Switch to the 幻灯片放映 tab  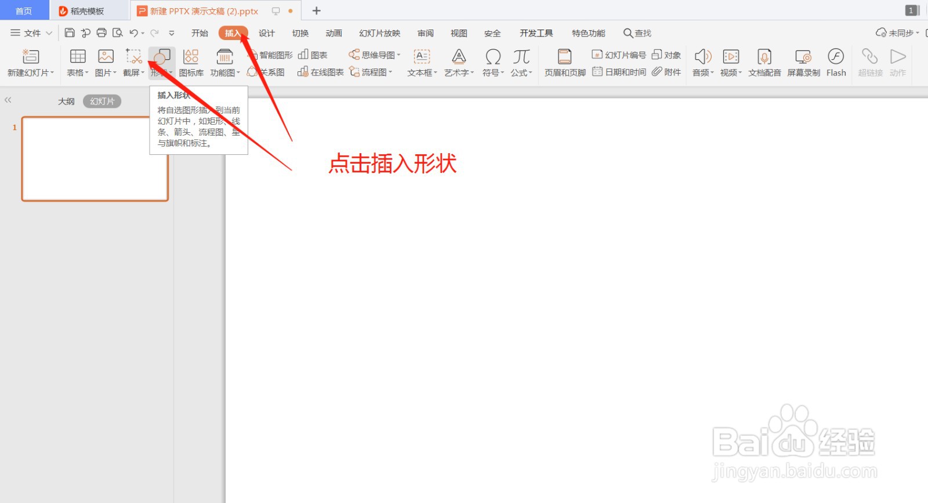click(x=380, y=33)
